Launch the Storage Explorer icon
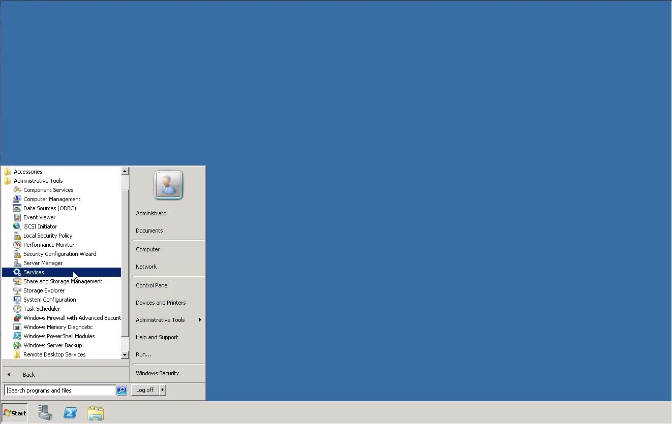 point(17,290)
